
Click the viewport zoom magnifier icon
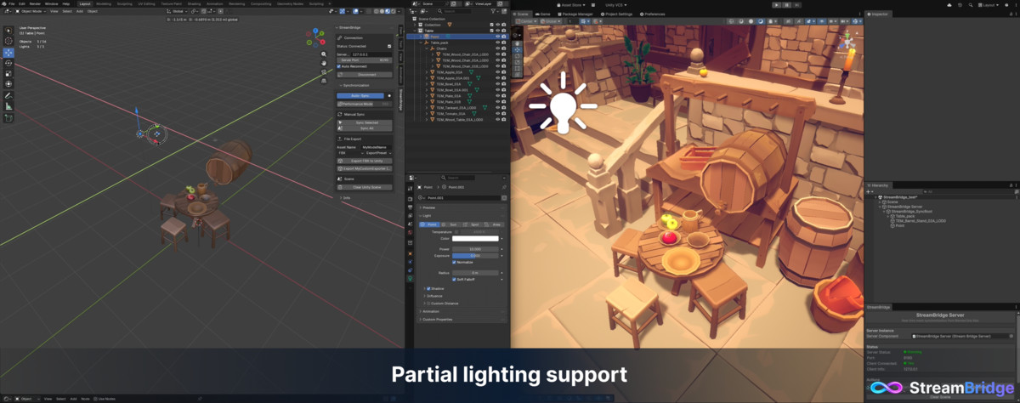[x=324, y=54]
